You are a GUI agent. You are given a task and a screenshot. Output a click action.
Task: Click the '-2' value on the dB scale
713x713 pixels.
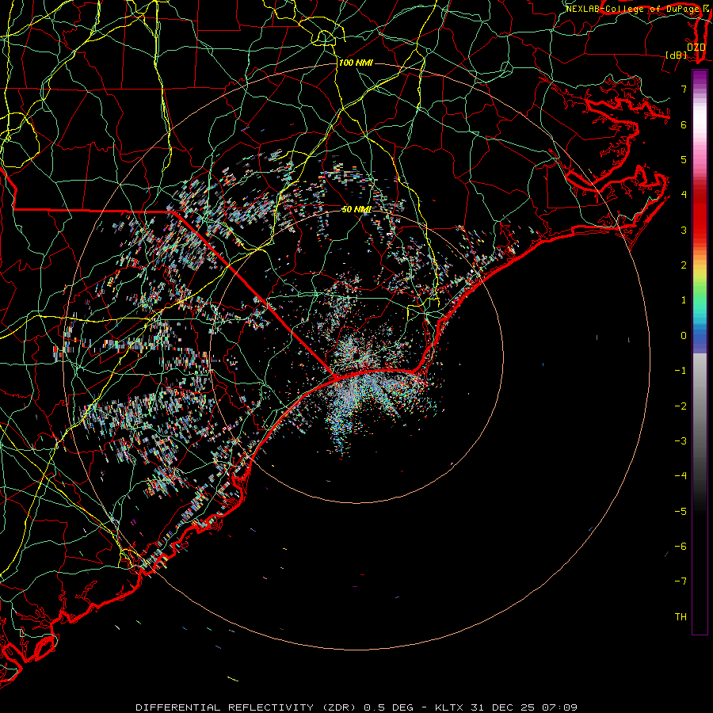tap(681, 406)
